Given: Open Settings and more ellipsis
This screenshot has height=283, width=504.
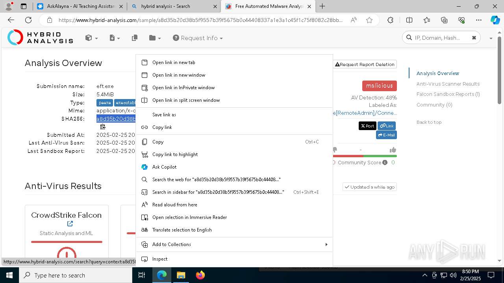Looking at the screenshot, I should coord(479,20).
